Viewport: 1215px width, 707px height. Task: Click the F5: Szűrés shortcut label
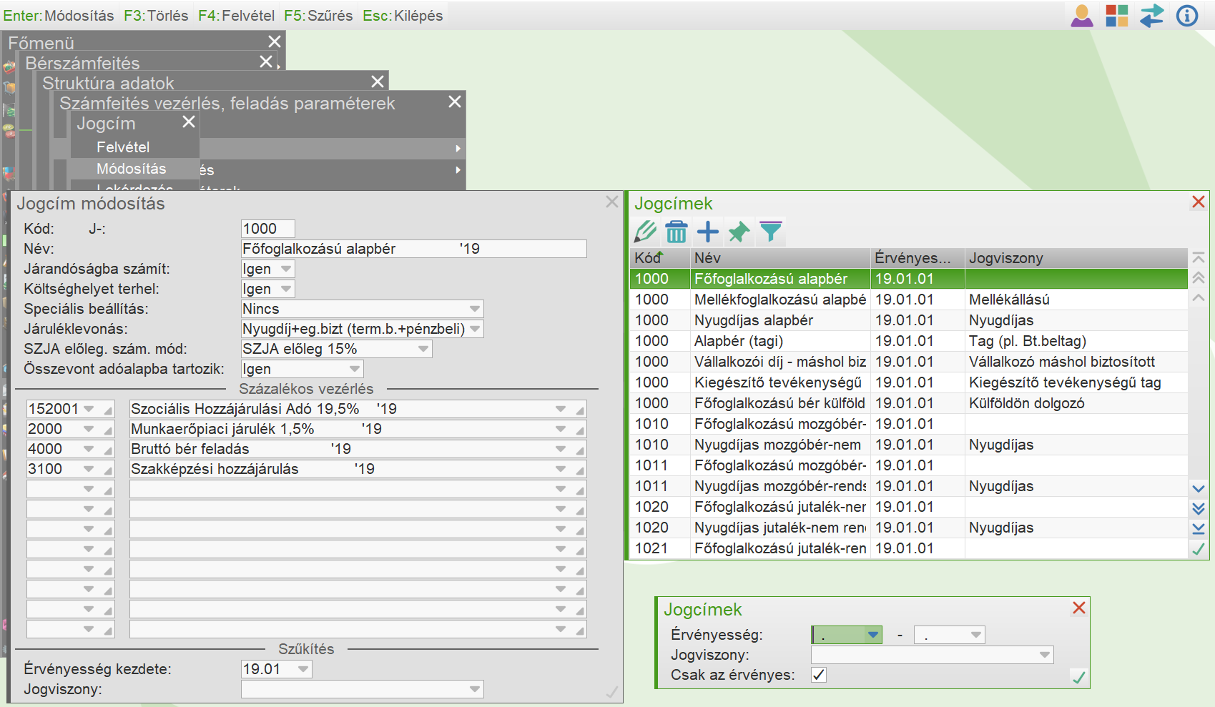click(x=318, y=16)
